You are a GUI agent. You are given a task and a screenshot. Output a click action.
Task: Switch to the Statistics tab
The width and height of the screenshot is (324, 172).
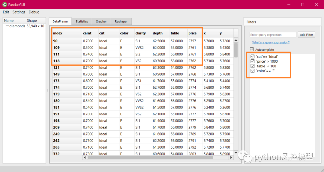tap(82, 22)
